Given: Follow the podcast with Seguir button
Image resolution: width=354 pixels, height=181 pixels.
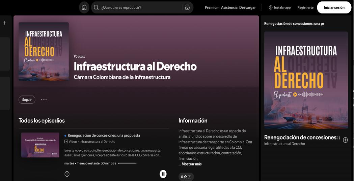Looking at the screenshot, I should (x=27, y=100).
